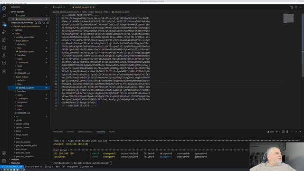The width and height of the screenshot is (304, 171).
Task: Open the Accounts icon
Action: [x=4, y=153]
